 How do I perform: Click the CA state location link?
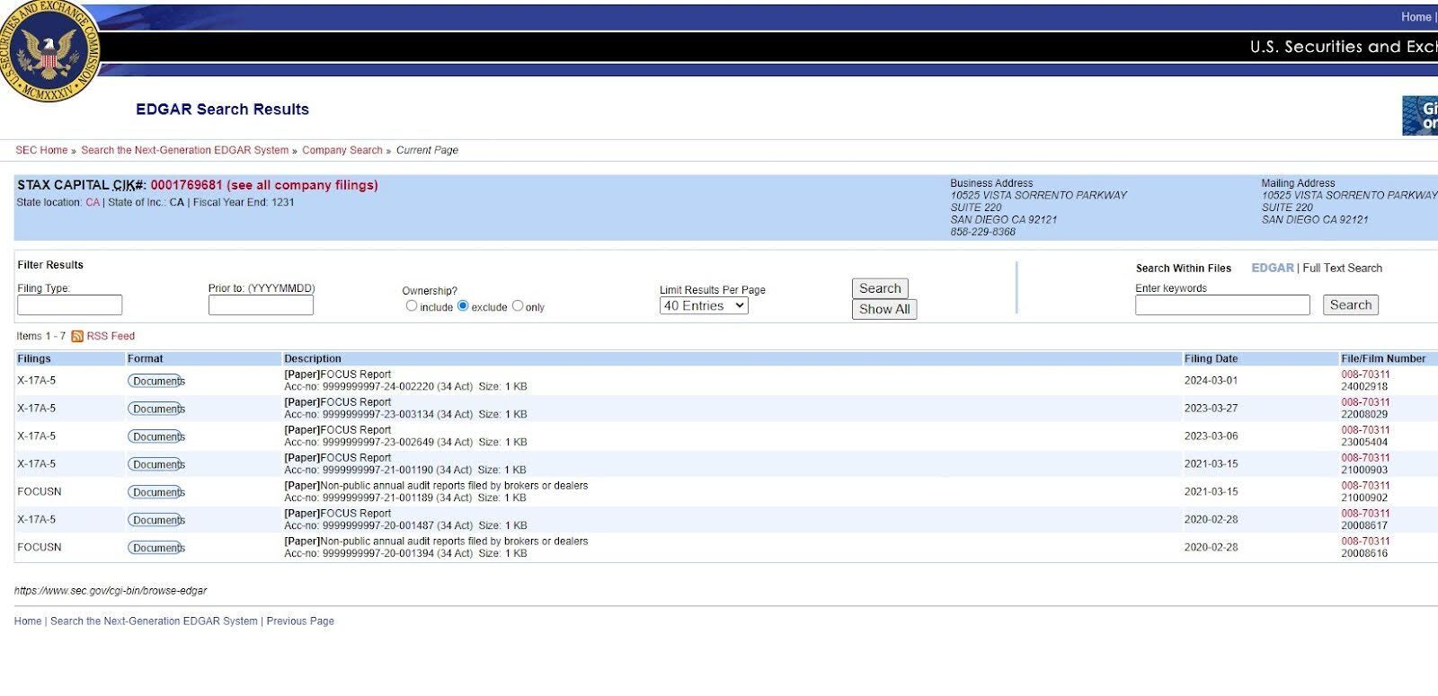93,202
